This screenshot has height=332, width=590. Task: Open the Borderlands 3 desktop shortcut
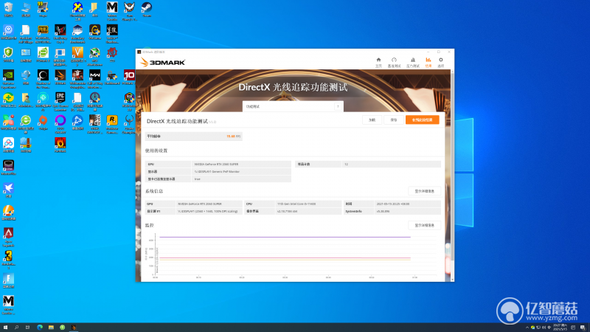[x=8, y=260]
